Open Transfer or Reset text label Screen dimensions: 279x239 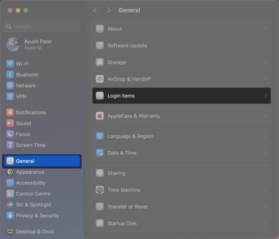point(128,207)
